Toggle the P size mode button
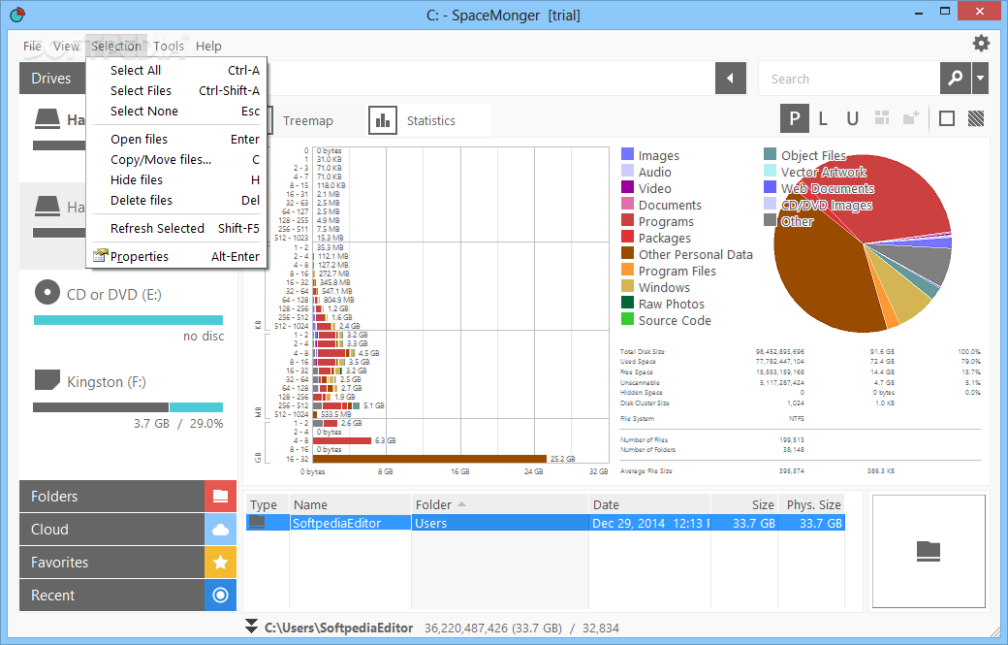 pos(795,118)
